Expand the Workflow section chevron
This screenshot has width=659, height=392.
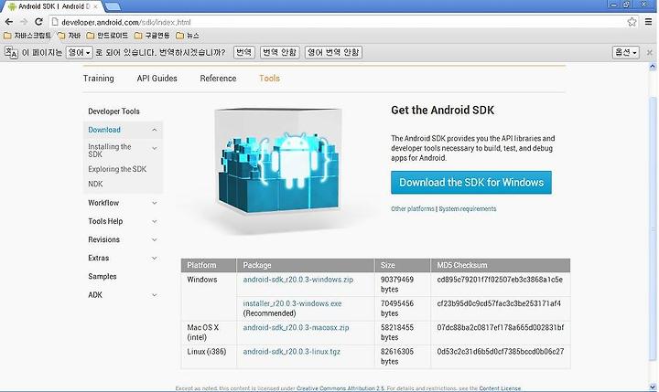pos(155,203)
